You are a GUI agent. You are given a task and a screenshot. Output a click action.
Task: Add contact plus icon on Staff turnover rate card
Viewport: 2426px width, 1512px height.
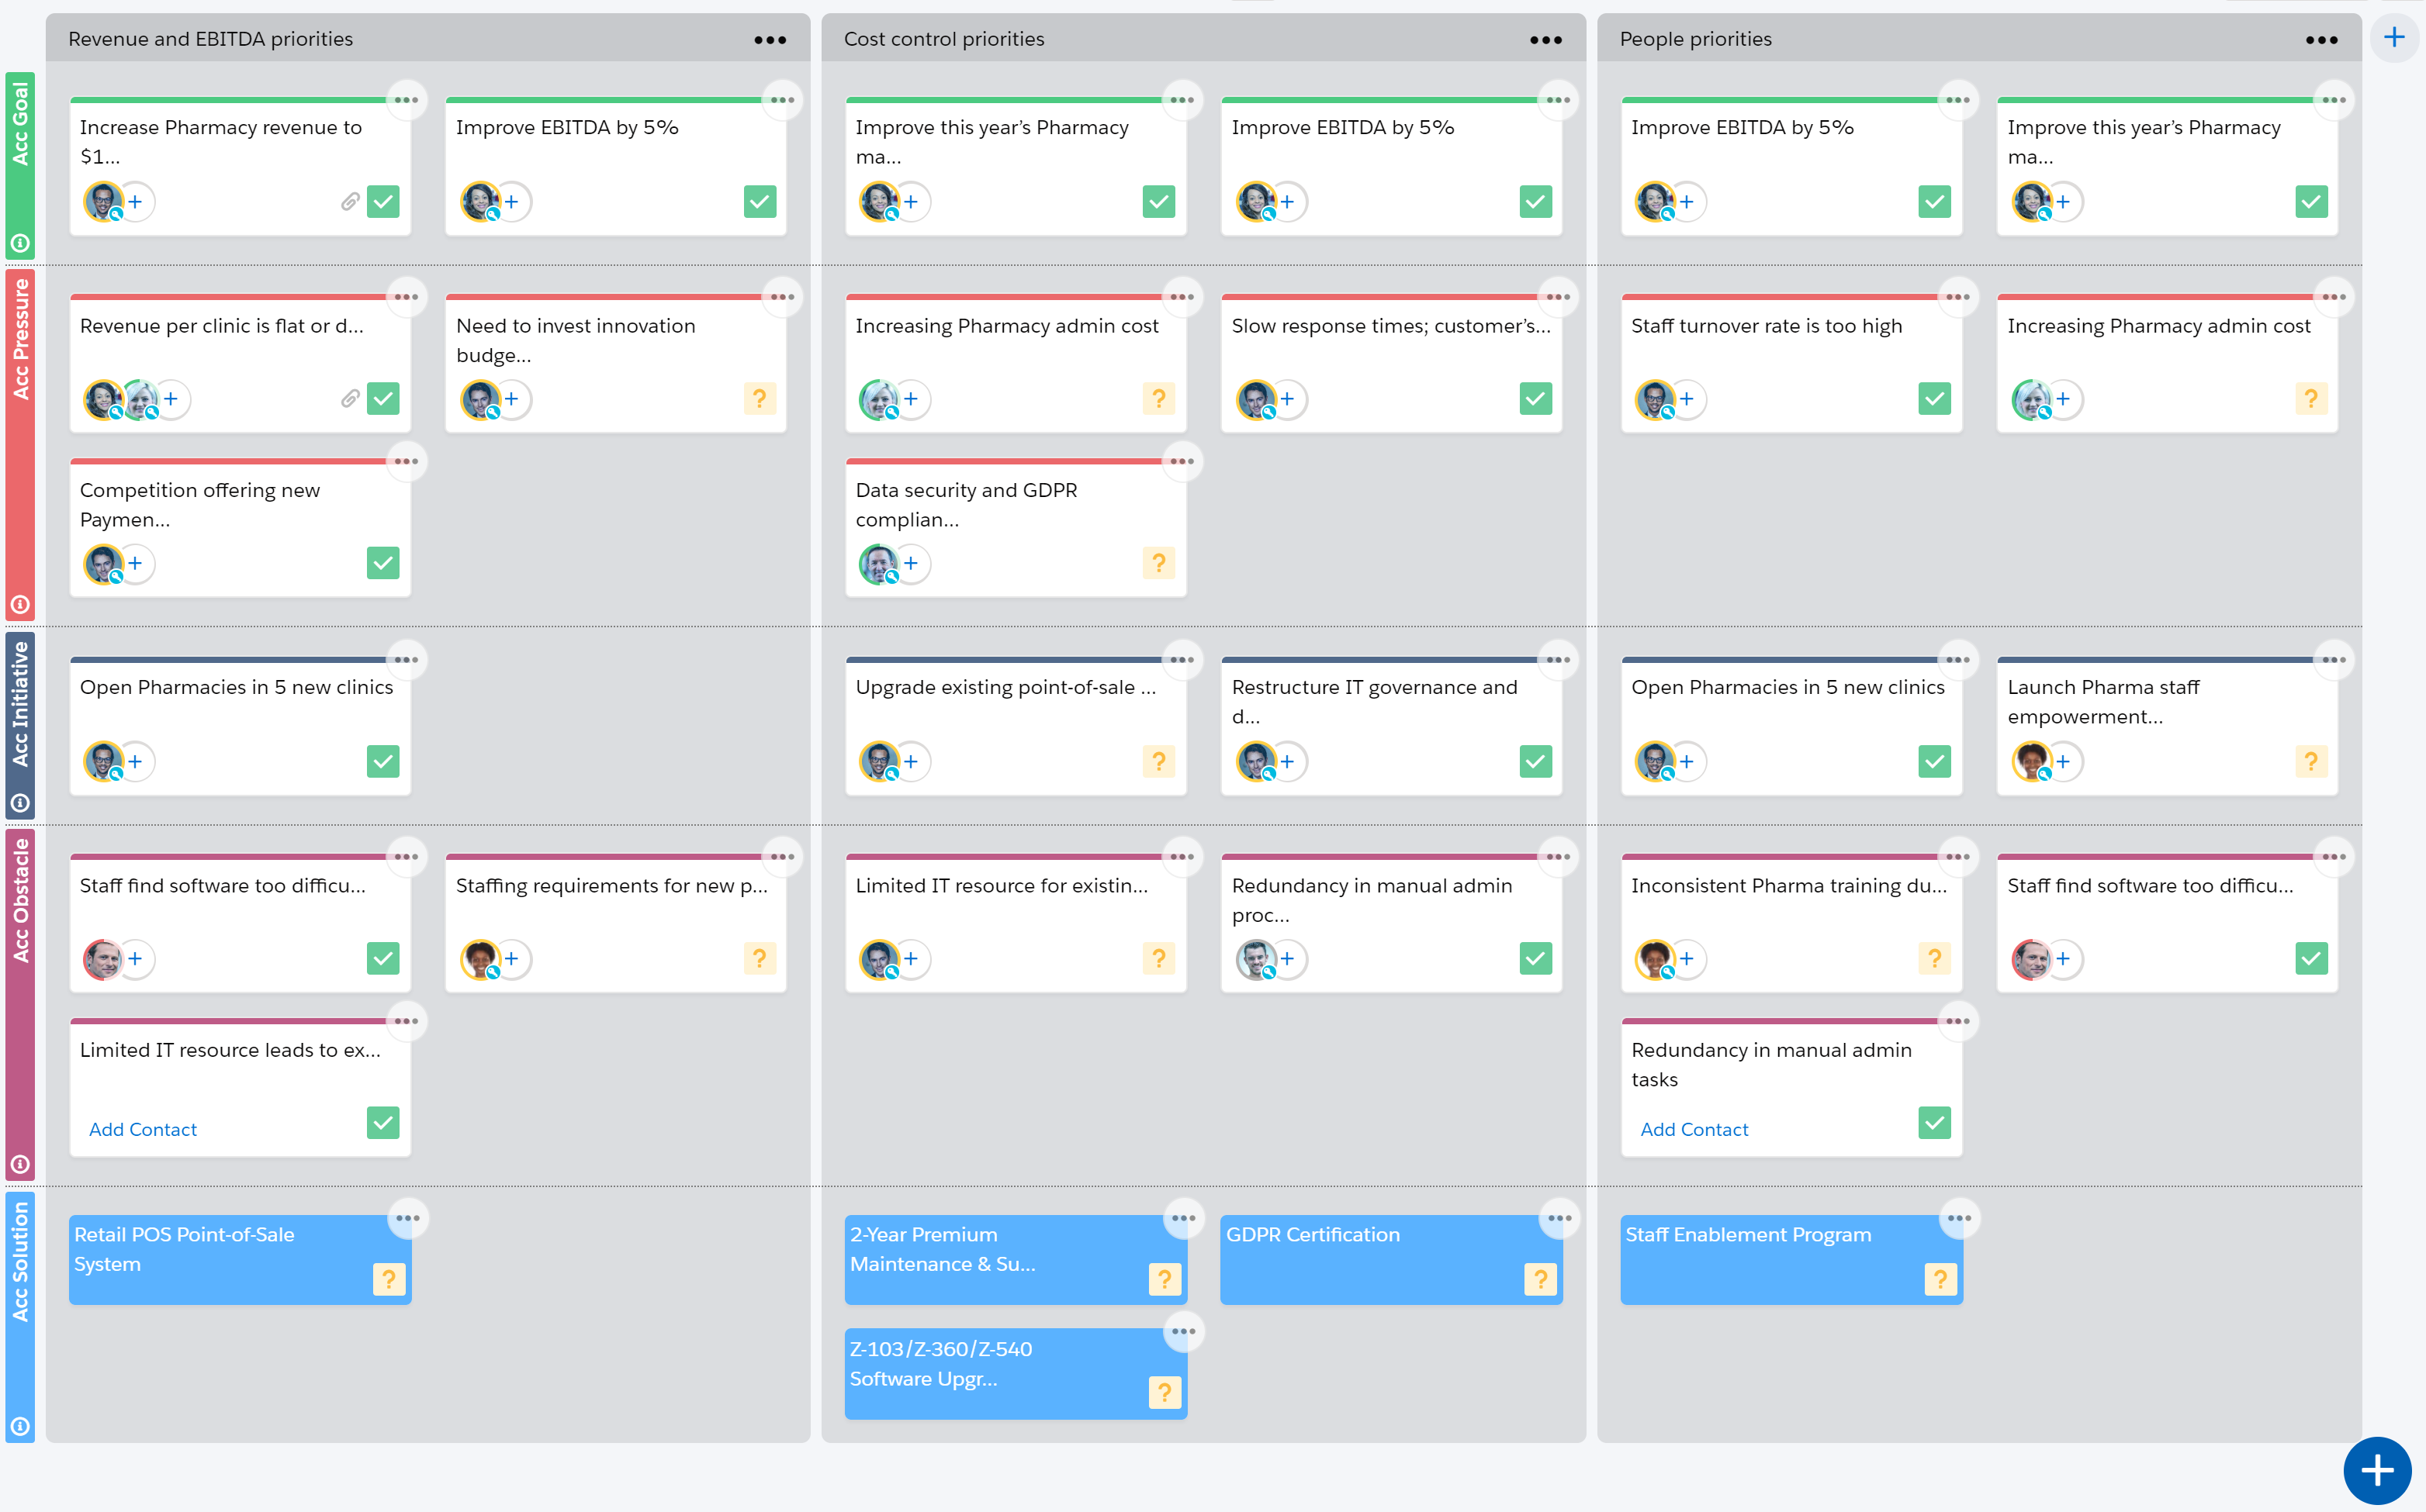[1687, 399]
